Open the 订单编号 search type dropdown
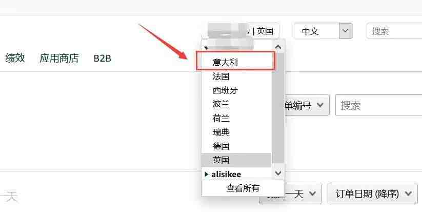This screenshot has height=212, width=422. [x=307, y=105]
